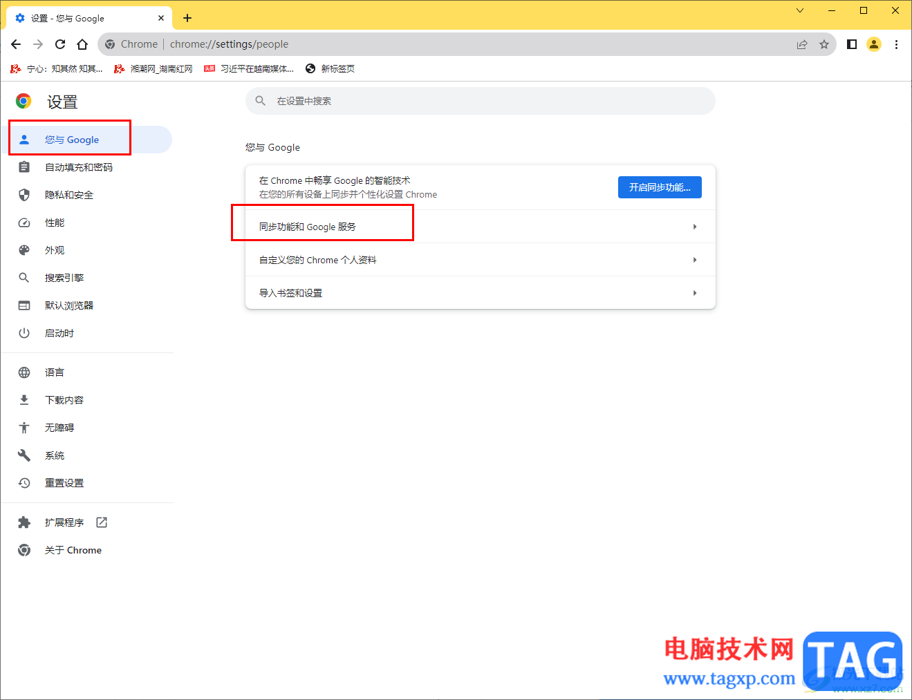Open Chrome's three-dot menu
This screenshot has width=912, height=700.
click(x=896, y=44)
